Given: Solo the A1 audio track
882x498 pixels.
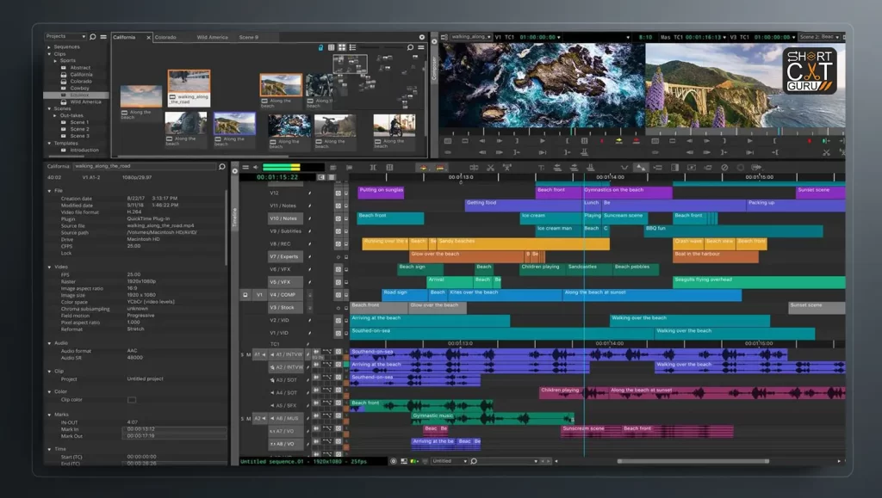Looking at the screenshot, I should click(x=242, y=355).
